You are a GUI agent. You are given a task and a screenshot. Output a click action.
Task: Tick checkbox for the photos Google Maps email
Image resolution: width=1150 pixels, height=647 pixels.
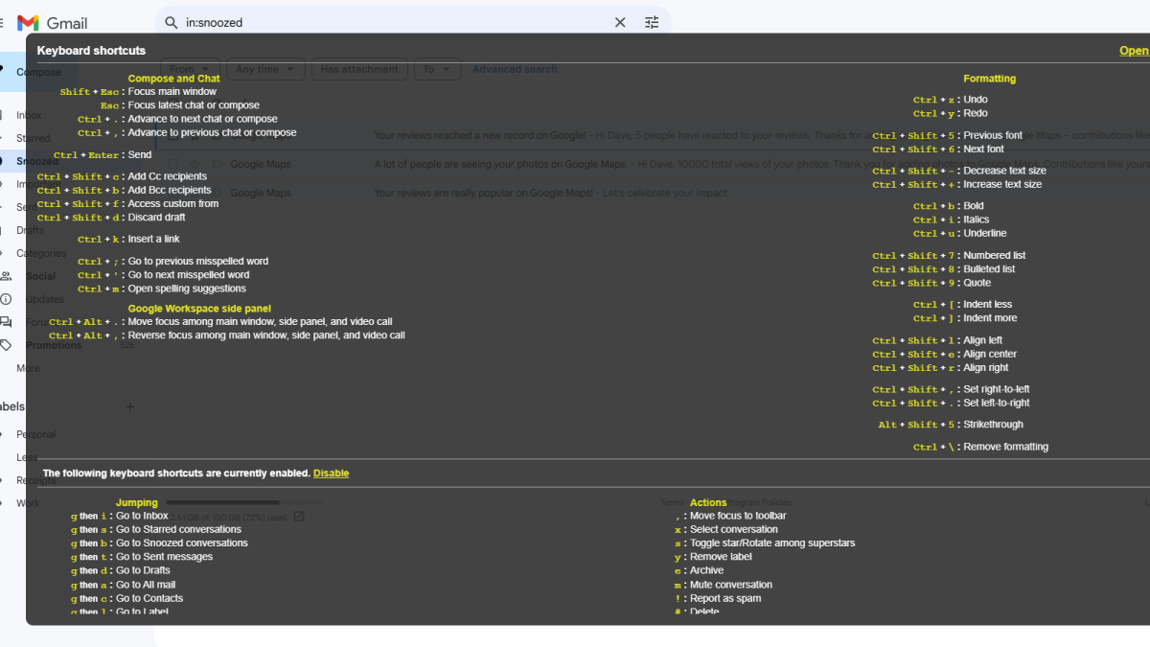point(173,165)
